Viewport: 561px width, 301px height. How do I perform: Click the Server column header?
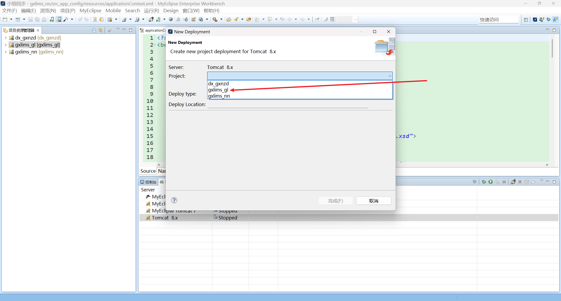point(148,190)
